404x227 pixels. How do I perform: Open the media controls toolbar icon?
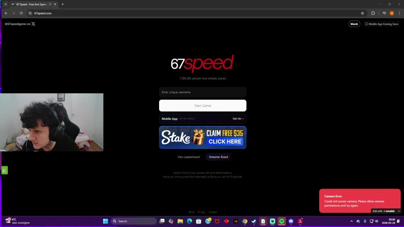pos(384,13)
